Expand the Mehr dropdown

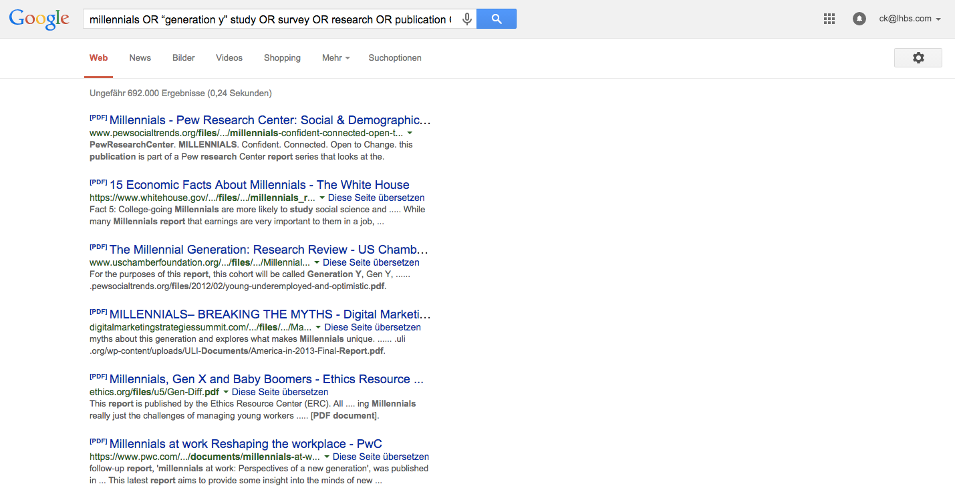click(336, 58)
